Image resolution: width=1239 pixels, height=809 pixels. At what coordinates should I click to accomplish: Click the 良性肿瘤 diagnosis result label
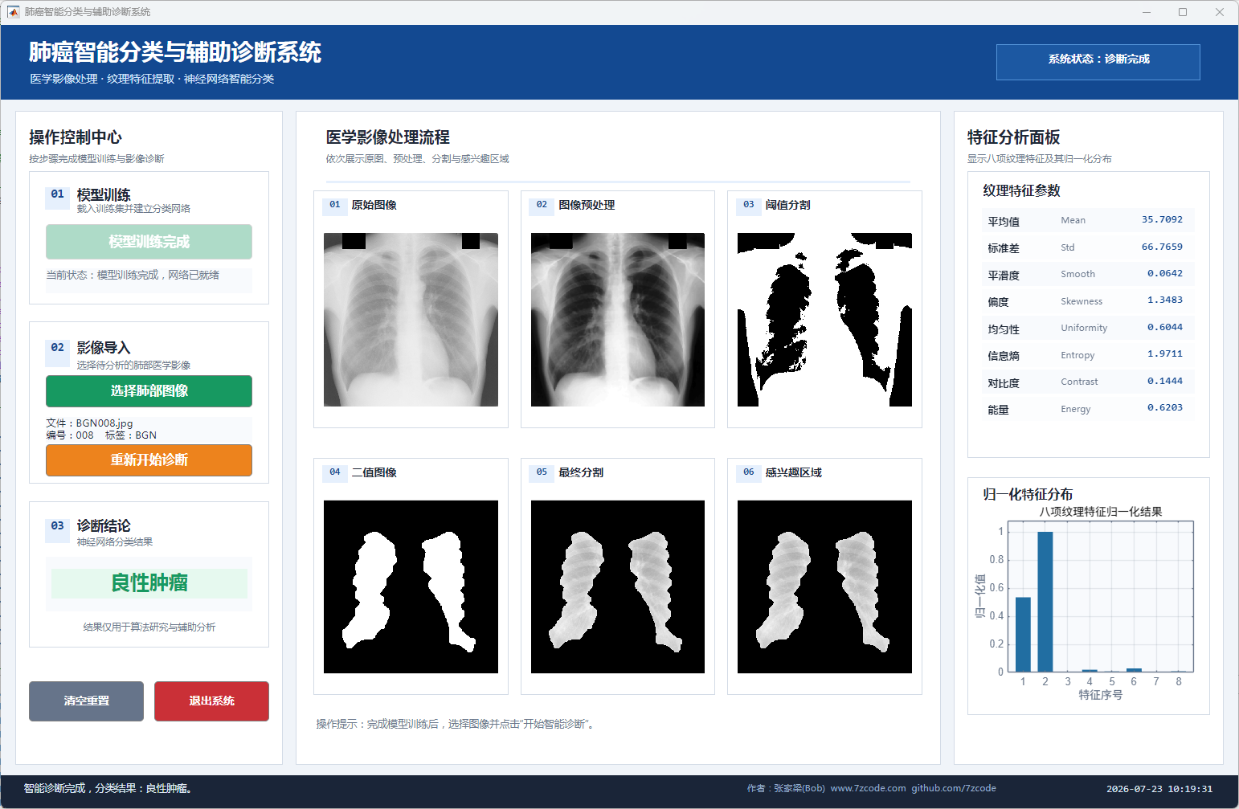pyautogui.click(x=149, y=583)
